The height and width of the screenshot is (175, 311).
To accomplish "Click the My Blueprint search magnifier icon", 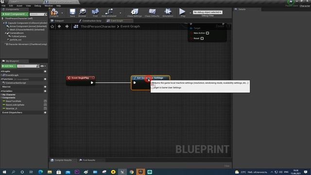I will pos(38,66).
